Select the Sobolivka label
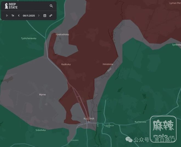 pyautogui.click(x=41, y=130)
